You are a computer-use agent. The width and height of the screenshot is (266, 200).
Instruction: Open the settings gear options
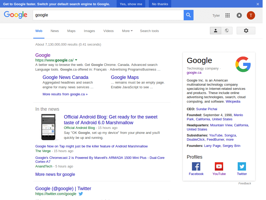pos(246,31)
